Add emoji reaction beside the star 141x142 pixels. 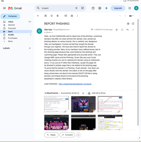[122, 30]
